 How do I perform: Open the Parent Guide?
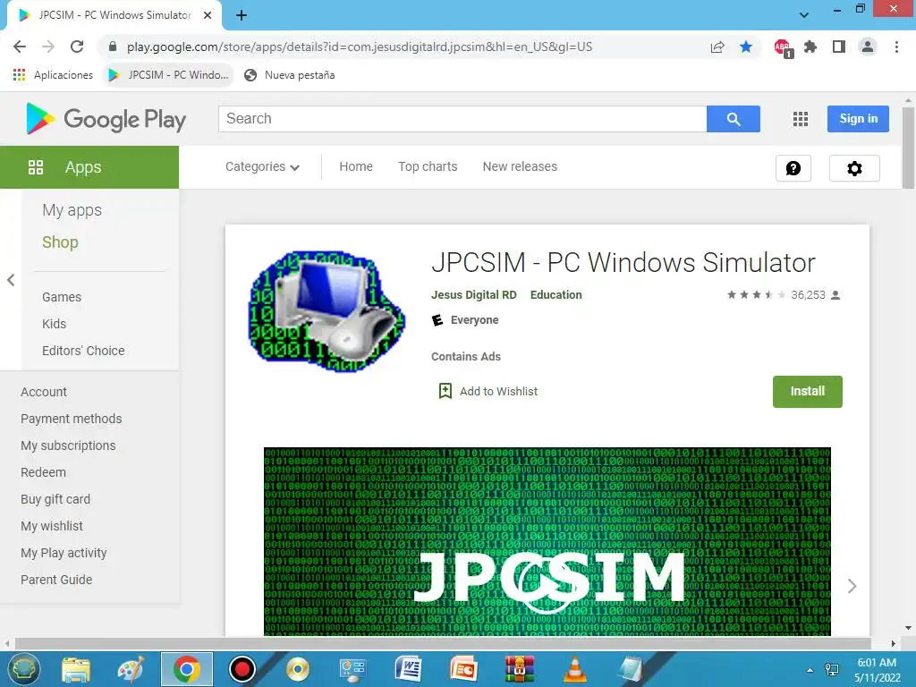point(56,580)
